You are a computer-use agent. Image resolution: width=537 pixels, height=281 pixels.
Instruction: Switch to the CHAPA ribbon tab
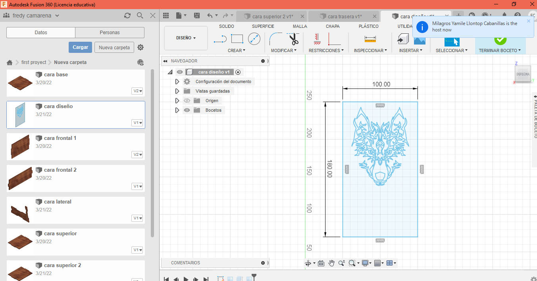333,26
